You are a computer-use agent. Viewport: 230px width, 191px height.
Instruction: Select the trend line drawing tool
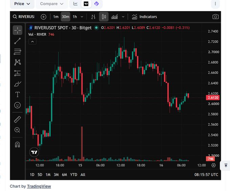[x=18, y=41]
